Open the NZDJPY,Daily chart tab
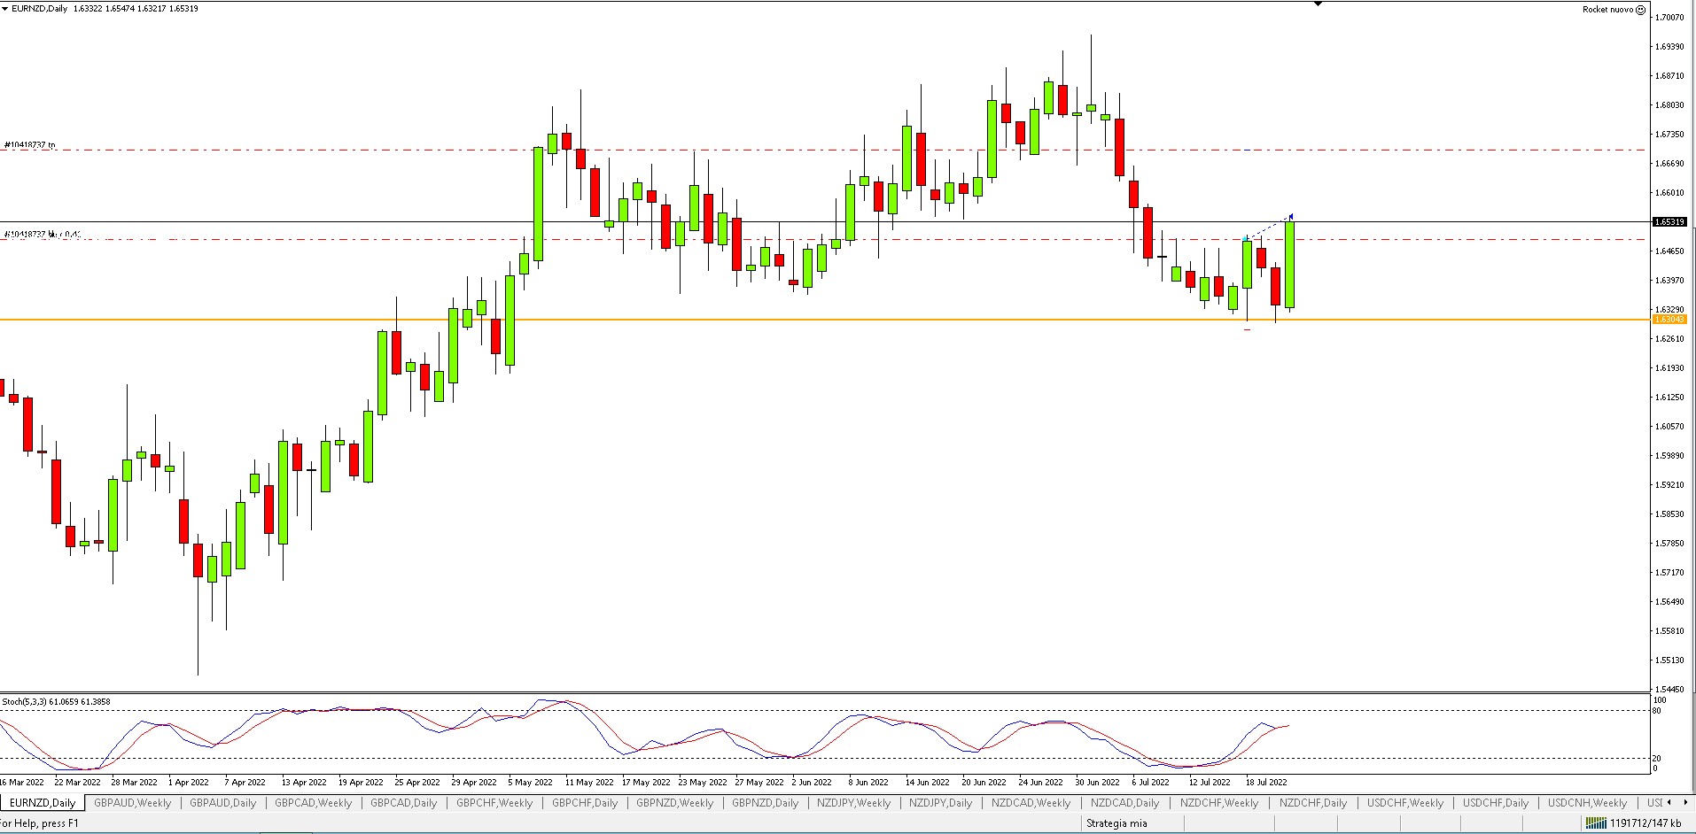Image resolution: width=1696 pixels, height=834 pixels. tap(940, 803)
